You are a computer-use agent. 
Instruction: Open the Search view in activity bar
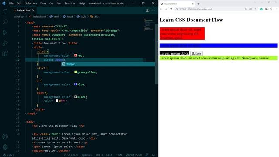[5, 22]
